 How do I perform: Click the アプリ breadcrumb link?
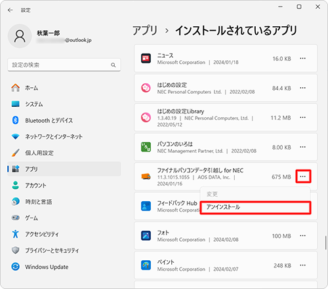coord(145,30)
